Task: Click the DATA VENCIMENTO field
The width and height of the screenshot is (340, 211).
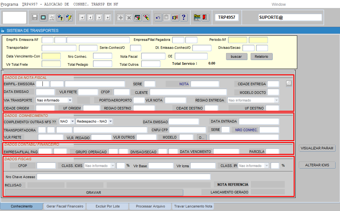Action: point(226,151)
